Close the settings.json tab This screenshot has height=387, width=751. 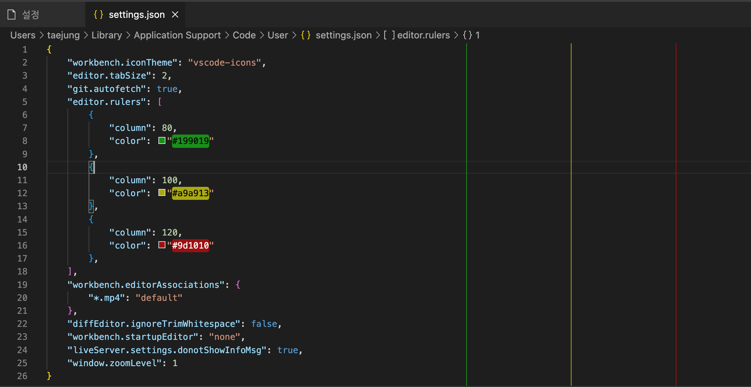click(x=175, y=15)
